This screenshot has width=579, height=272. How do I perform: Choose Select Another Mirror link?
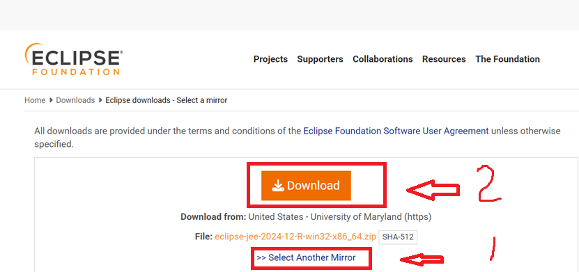[x=306, y=257]
